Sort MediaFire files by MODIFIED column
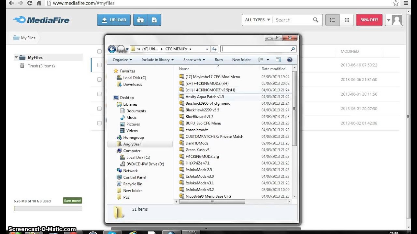The width and height of the screenshot is (417, 234). [x=350, y=51]
